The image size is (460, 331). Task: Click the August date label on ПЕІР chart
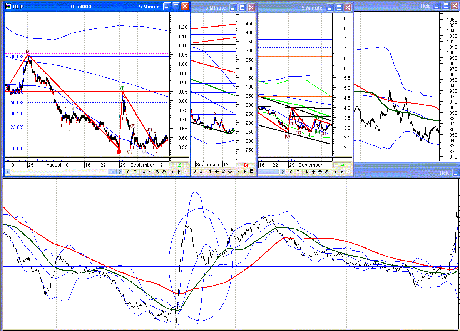coord(54,165)
